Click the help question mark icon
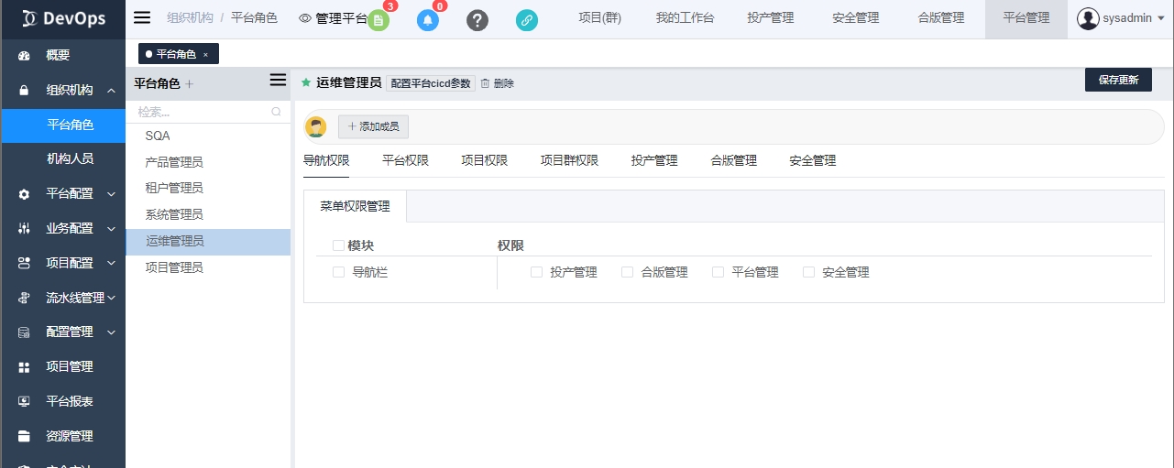Image resolution: width=1174 pixels, height=468 pixels. point(477,20)
